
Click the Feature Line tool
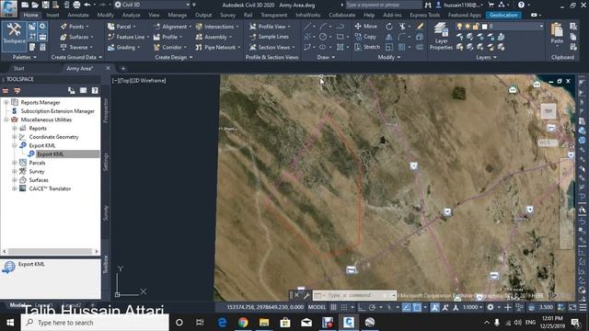pyautogui.click(x=128, y=37)
